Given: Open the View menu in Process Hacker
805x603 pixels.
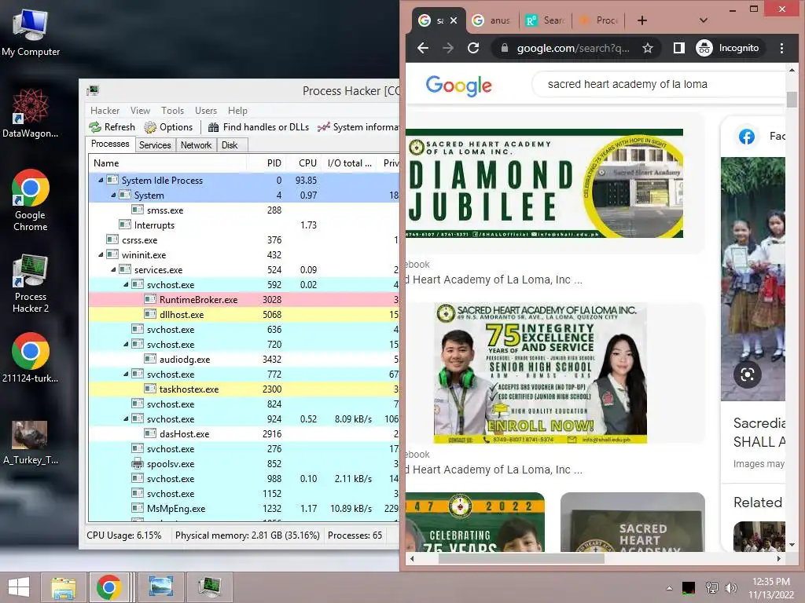Looking at the screenshot, I should (x=140, y=111).
